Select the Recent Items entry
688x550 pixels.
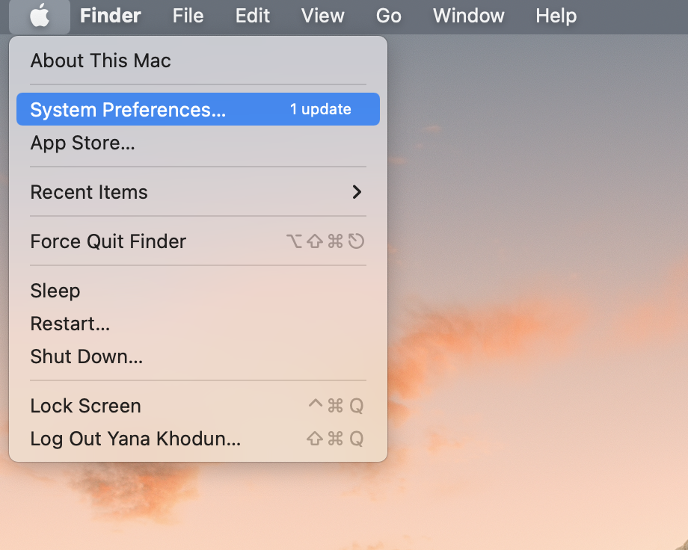(198, 192)
